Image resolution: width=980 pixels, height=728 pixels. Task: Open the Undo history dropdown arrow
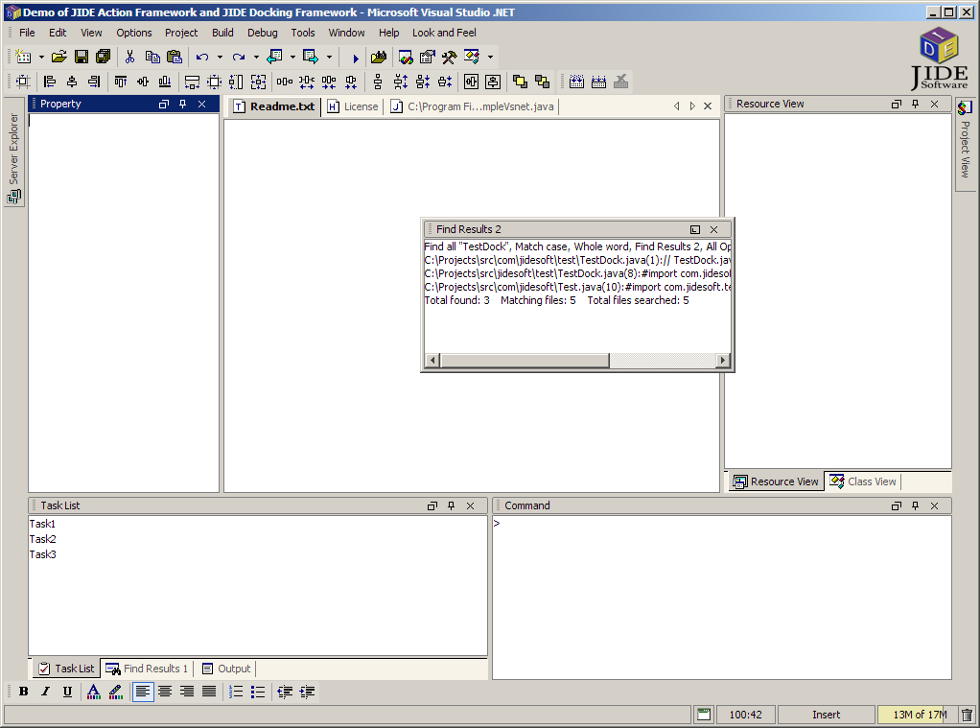(x=220, y=57)
